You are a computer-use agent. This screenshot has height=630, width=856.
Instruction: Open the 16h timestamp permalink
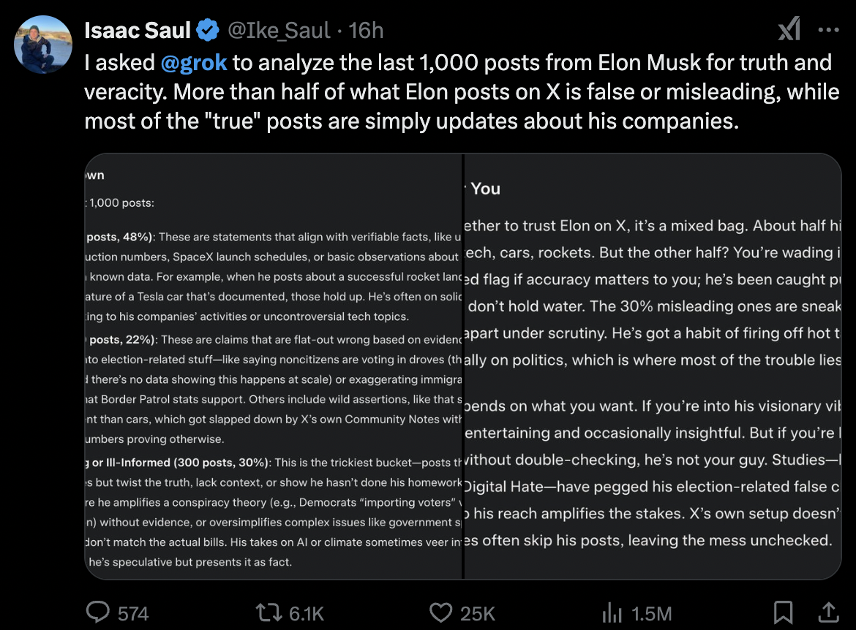[x=367, y=30]
